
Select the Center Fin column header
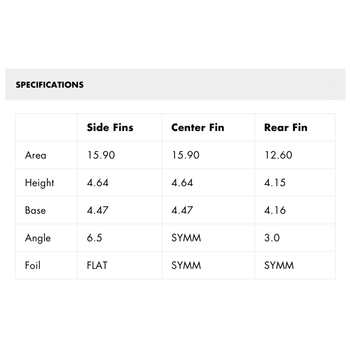tap(197, 127)
